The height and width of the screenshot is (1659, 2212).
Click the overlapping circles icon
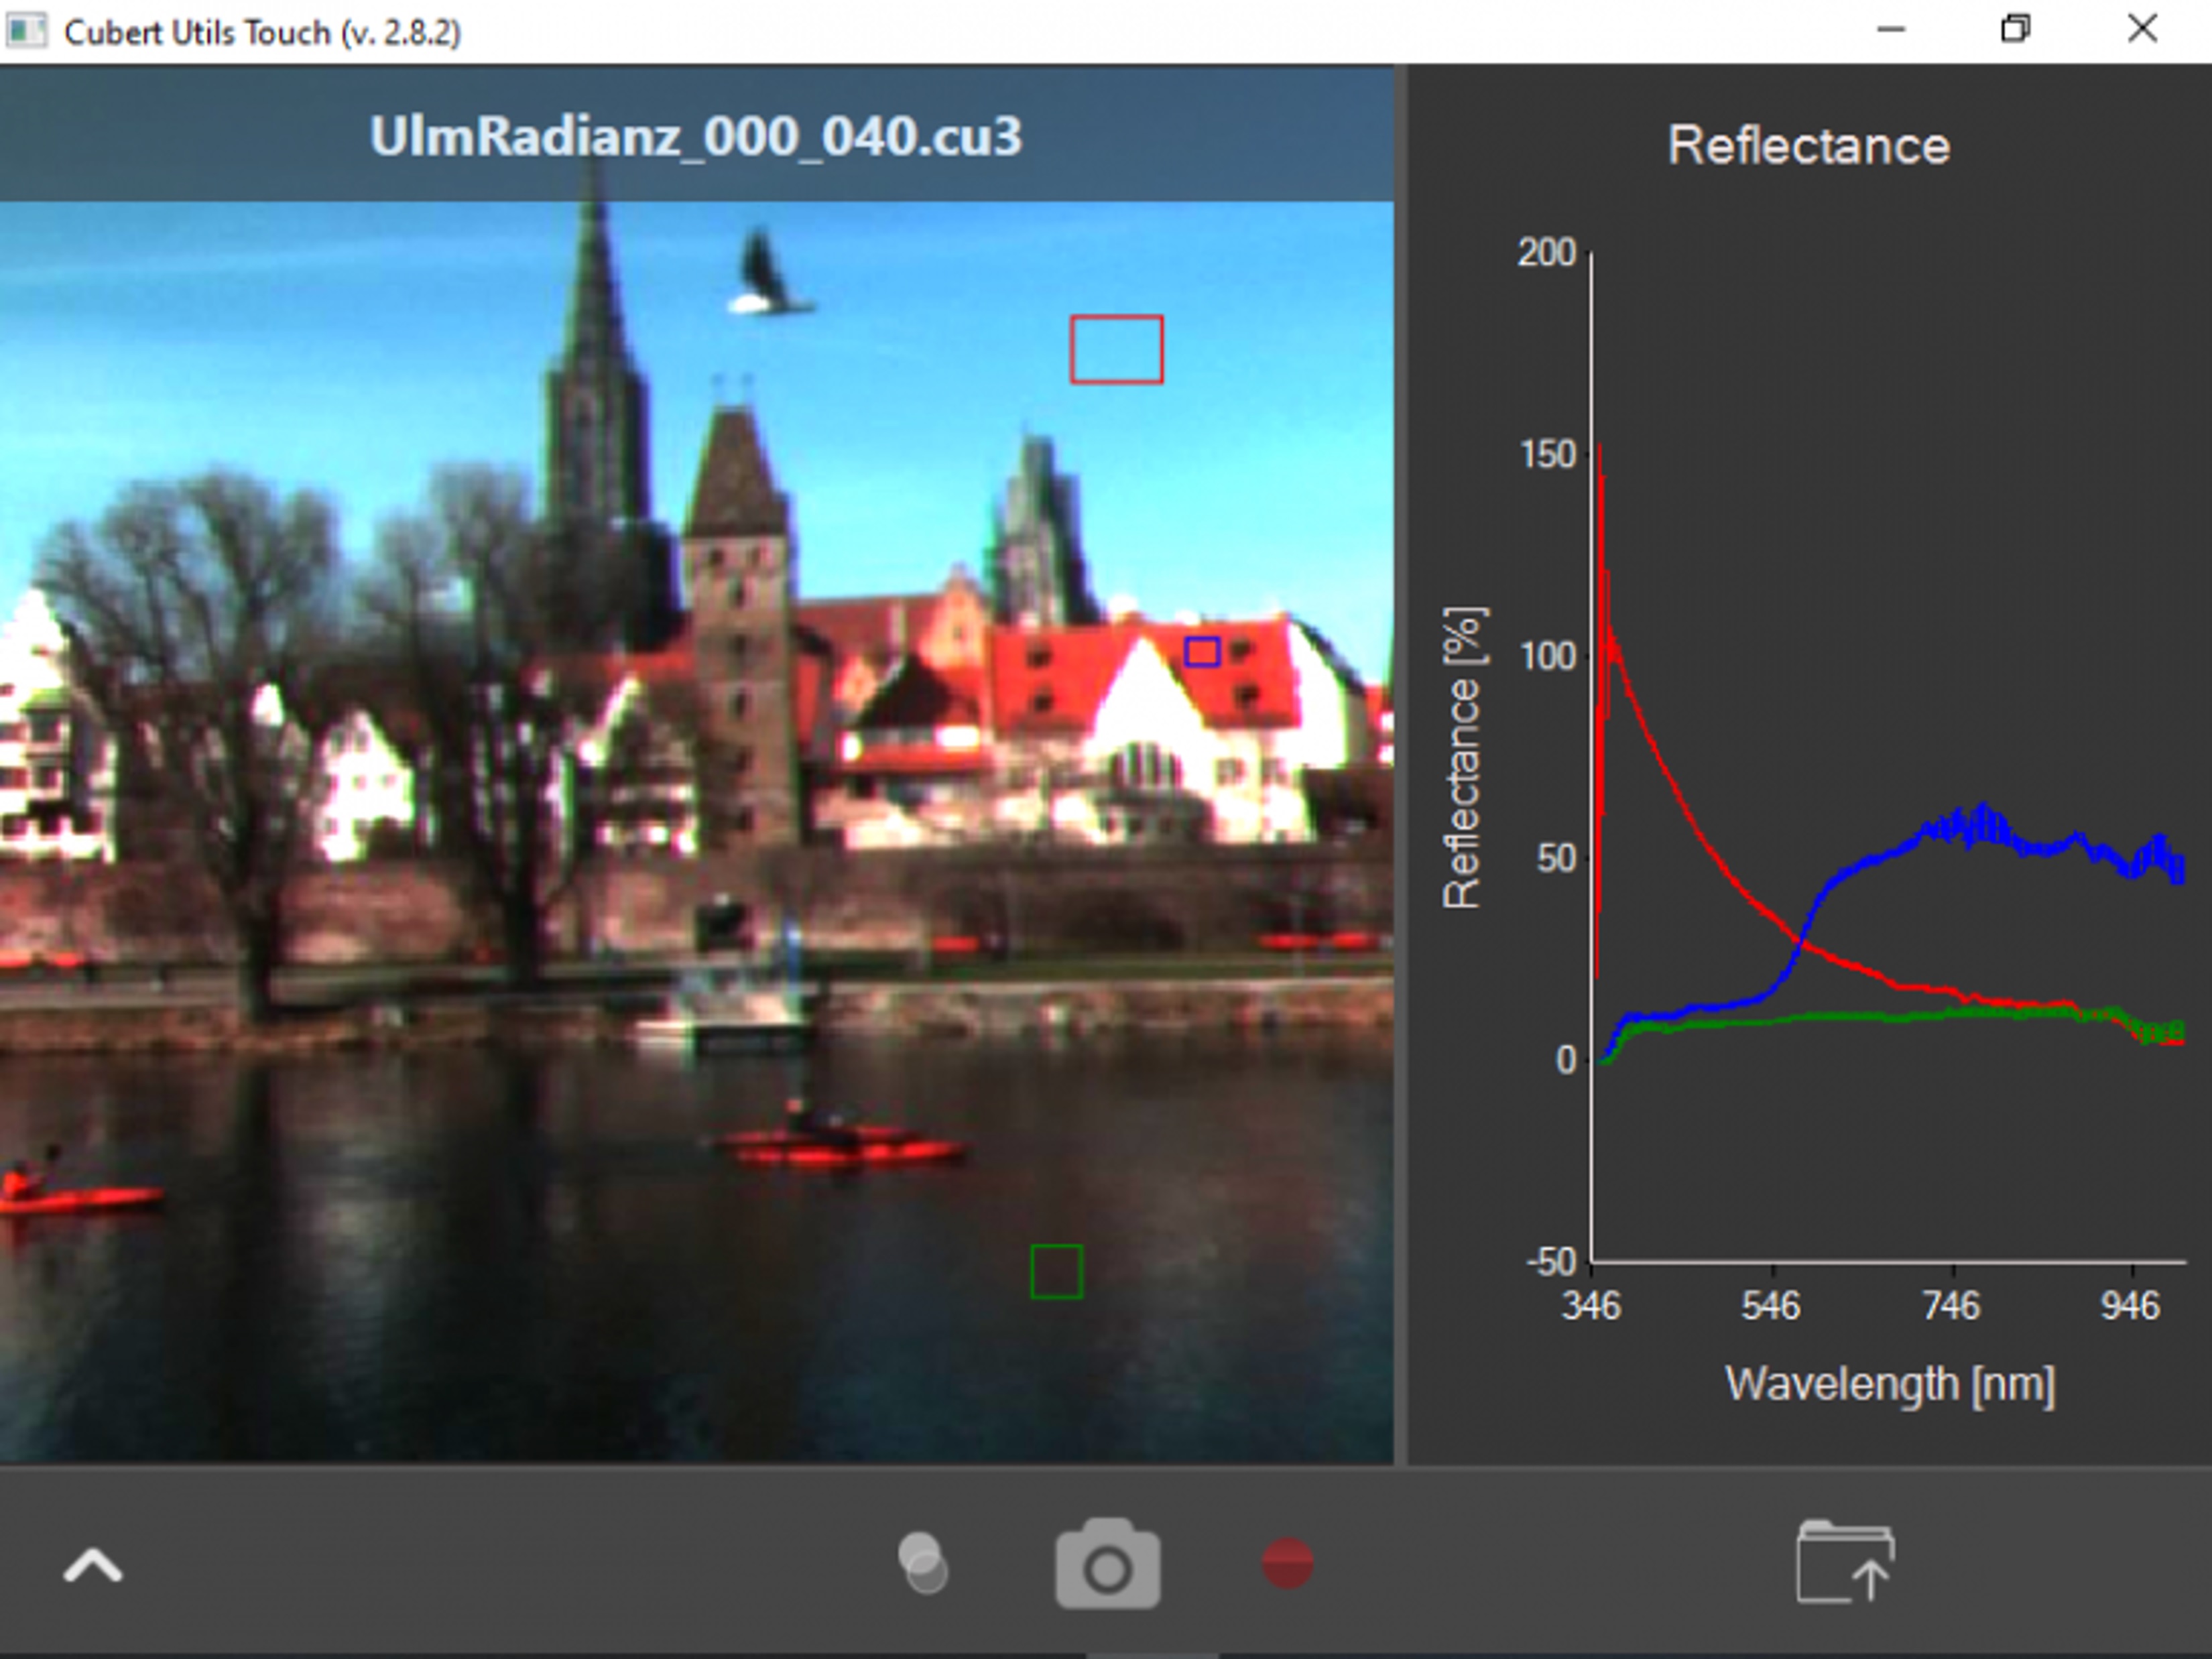click(x=923, y=1563)
